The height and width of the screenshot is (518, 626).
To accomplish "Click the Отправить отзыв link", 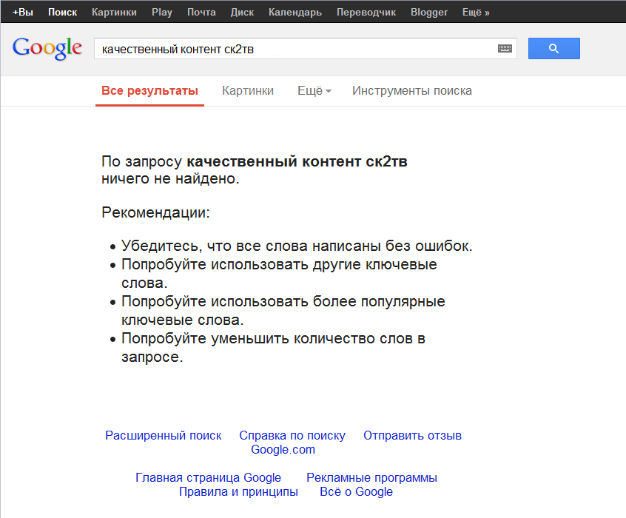I will point(412,435).
